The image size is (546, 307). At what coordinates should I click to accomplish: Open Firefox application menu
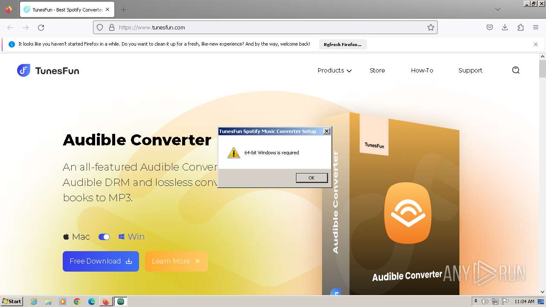click(536, 27)
